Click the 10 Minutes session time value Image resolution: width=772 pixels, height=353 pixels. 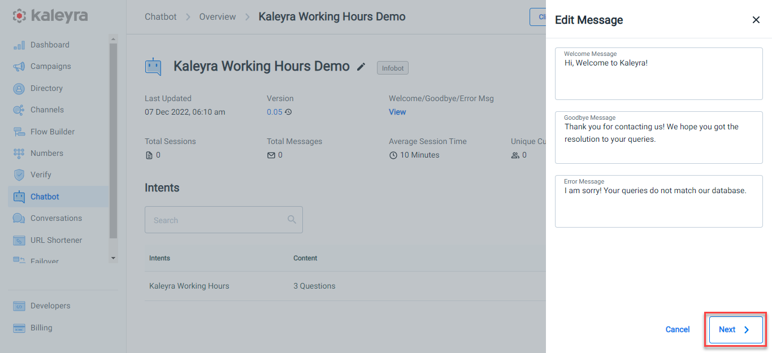tap(419, 155)
